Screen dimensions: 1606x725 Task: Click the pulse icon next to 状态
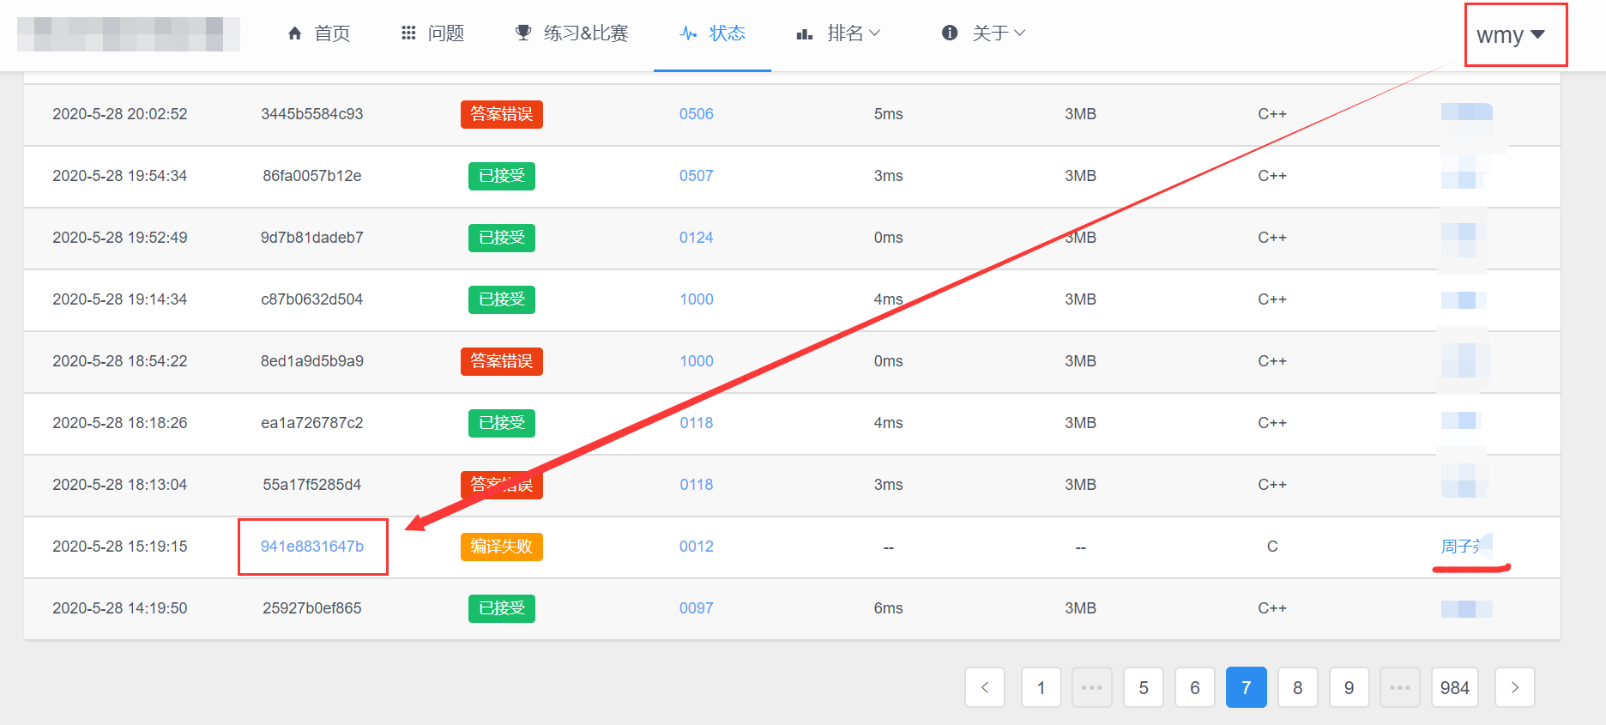coord(688,33)
